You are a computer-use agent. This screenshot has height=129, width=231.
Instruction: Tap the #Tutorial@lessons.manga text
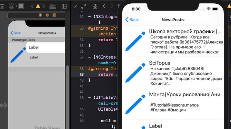tap(174, 105)
